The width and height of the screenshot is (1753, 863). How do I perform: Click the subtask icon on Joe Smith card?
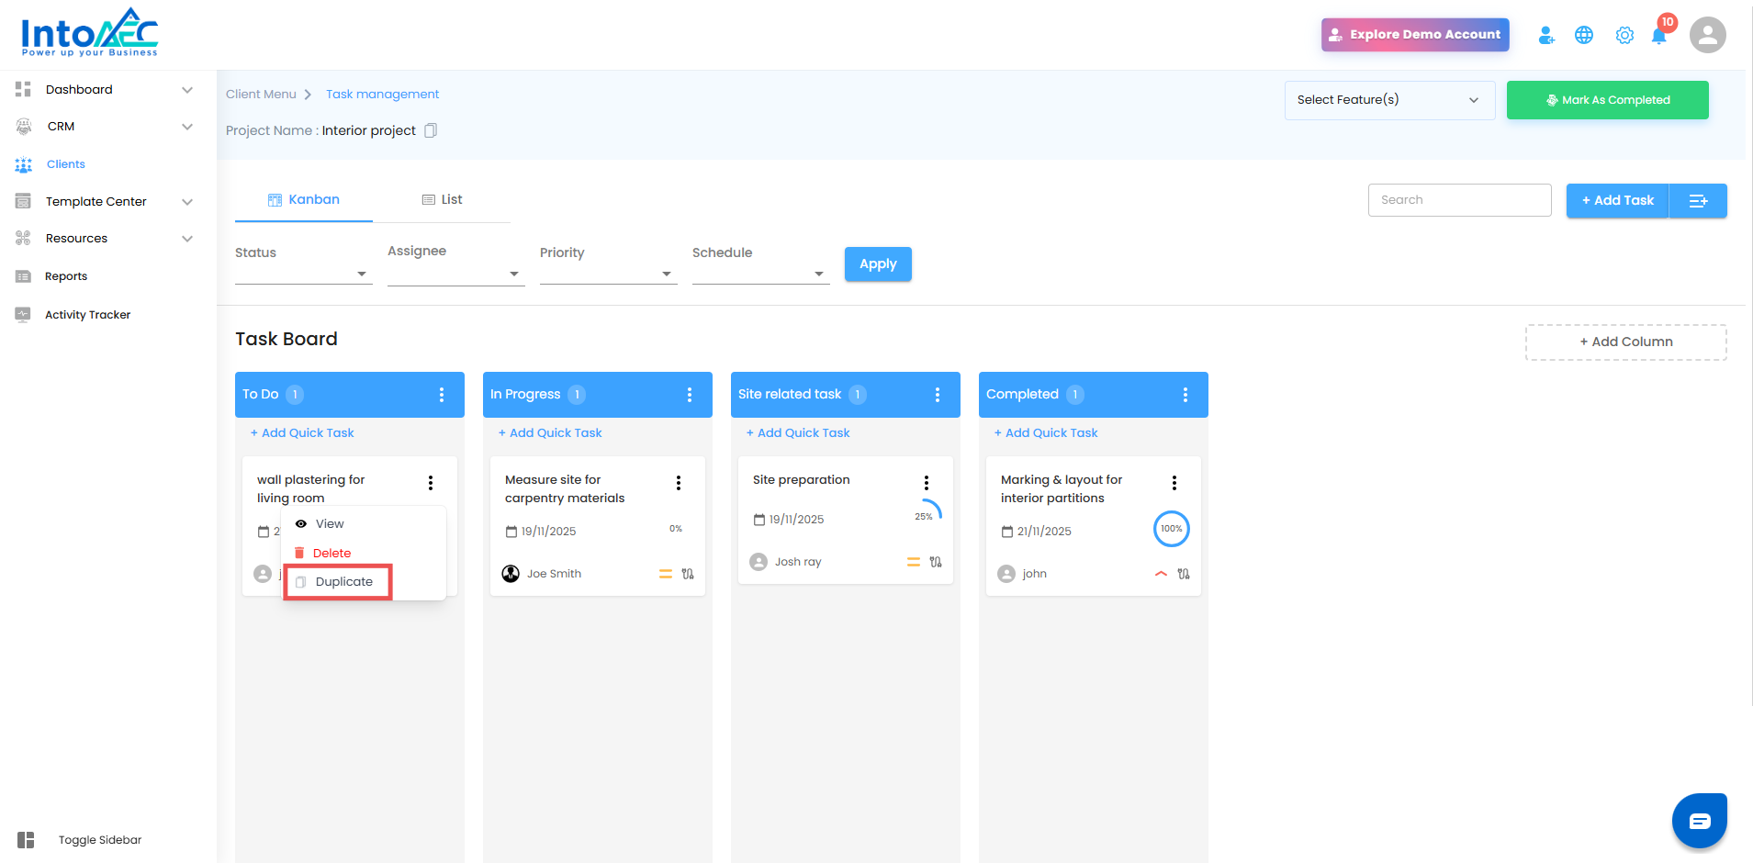click(x=688, y=574)
